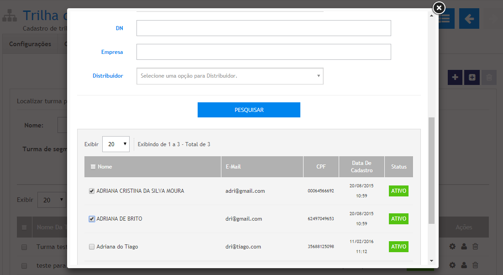Click the blue back arrow icon

pyautogui.click(x=469, y=19)
